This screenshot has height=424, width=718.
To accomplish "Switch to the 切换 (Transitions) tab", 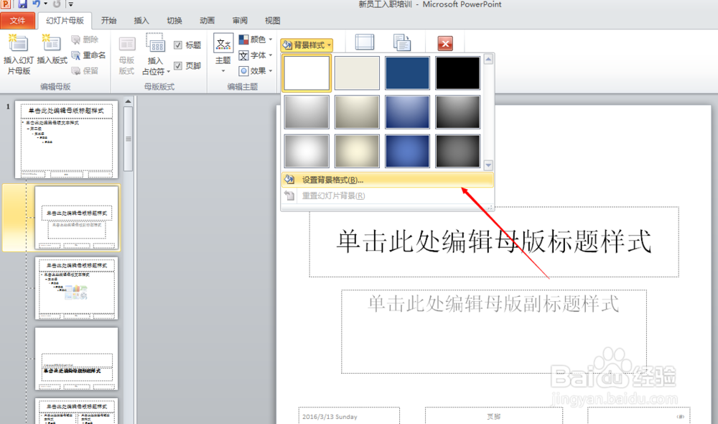I will pyautogui.click(x=174, y=21).
